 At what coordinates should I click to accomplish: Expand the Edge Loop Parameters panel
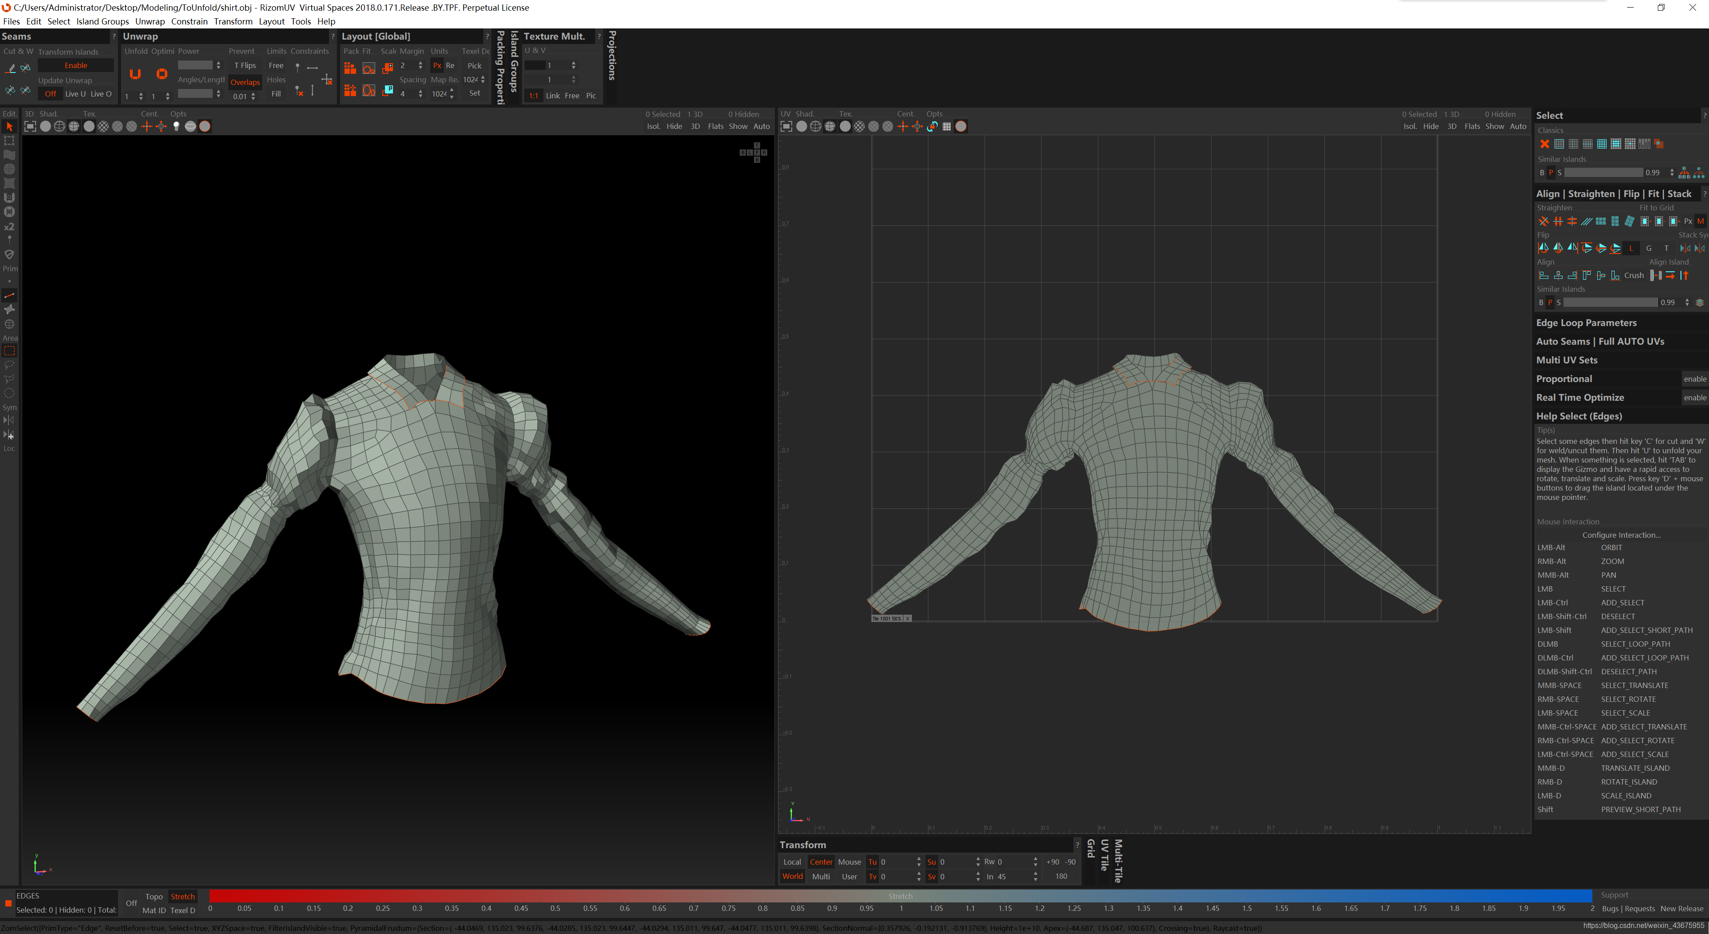[x=1586, y=322]
